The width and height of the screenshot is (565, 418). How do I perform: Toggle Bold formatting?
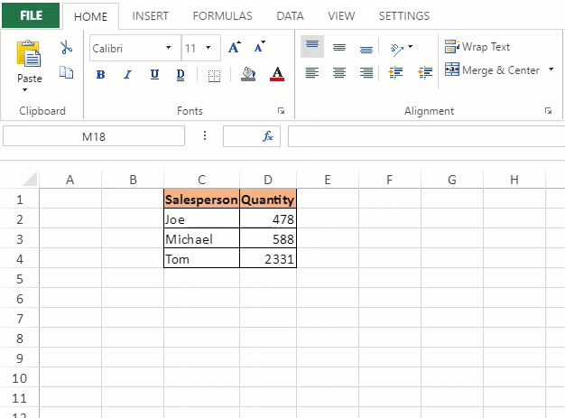[x=100, y=75]
